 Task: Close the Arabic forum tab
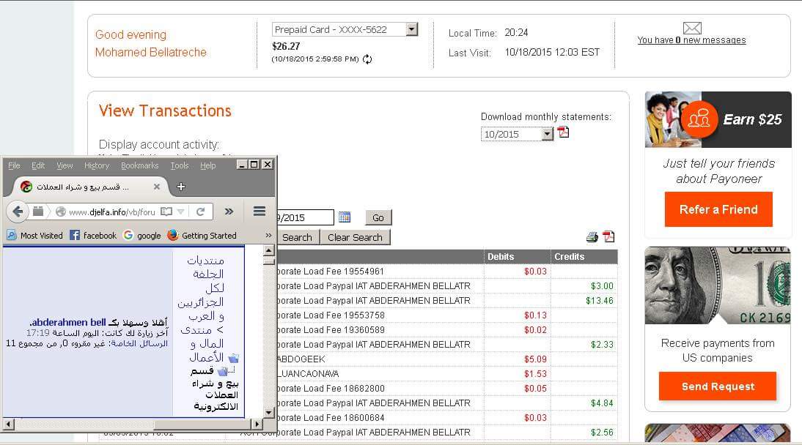click(x=157, y=187)
